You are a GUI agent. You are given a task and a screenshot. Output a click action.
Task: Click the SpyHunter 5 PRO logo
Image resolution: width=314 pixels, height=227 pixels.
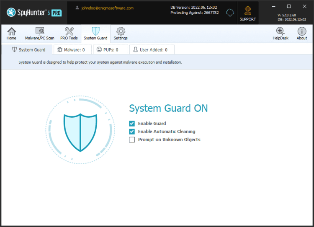[34, 13]
